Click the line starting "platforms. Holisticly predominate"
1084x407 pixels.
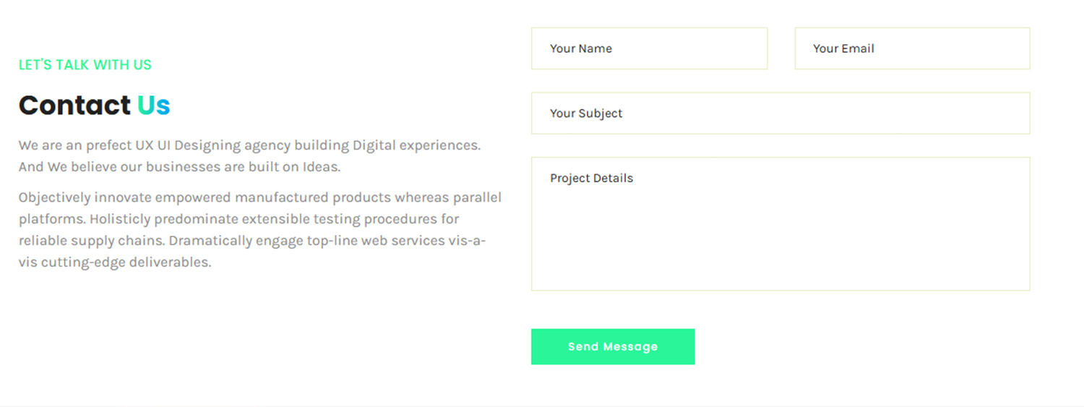pos(238,219)
